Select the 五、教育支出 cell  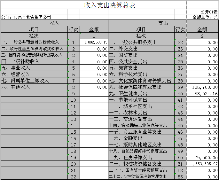141,68
